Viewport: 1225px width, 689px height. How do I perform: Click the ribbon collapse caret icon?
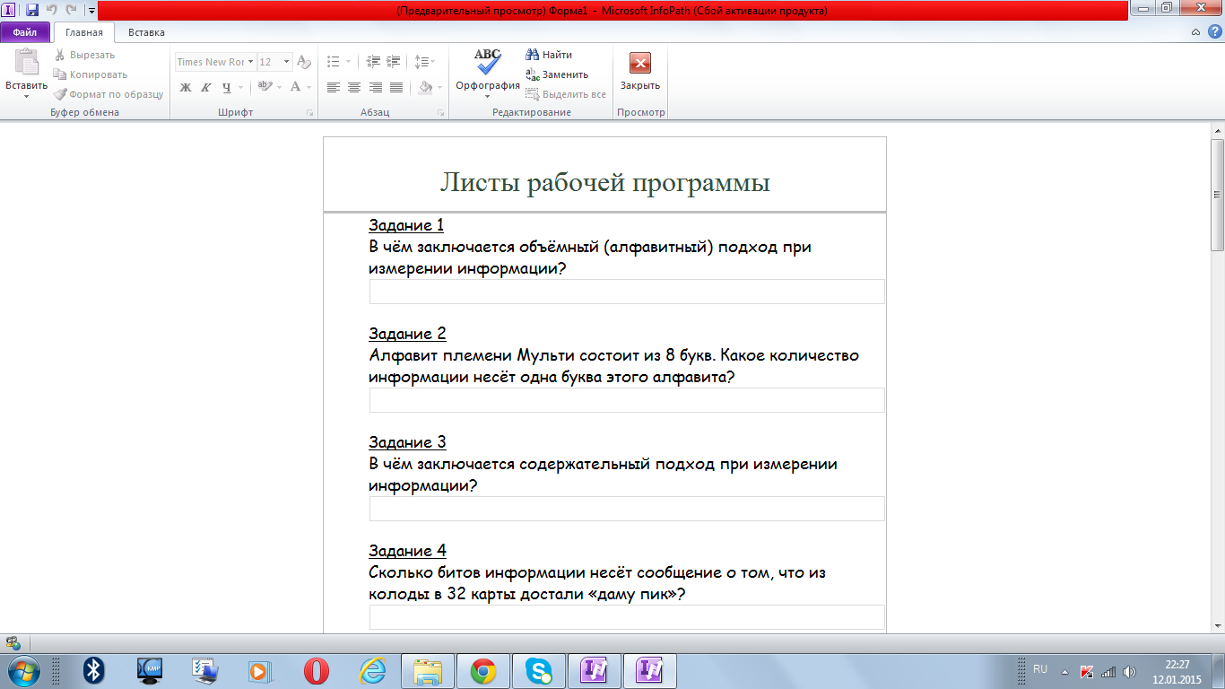pyautogui.click(x=1196, y=32)
